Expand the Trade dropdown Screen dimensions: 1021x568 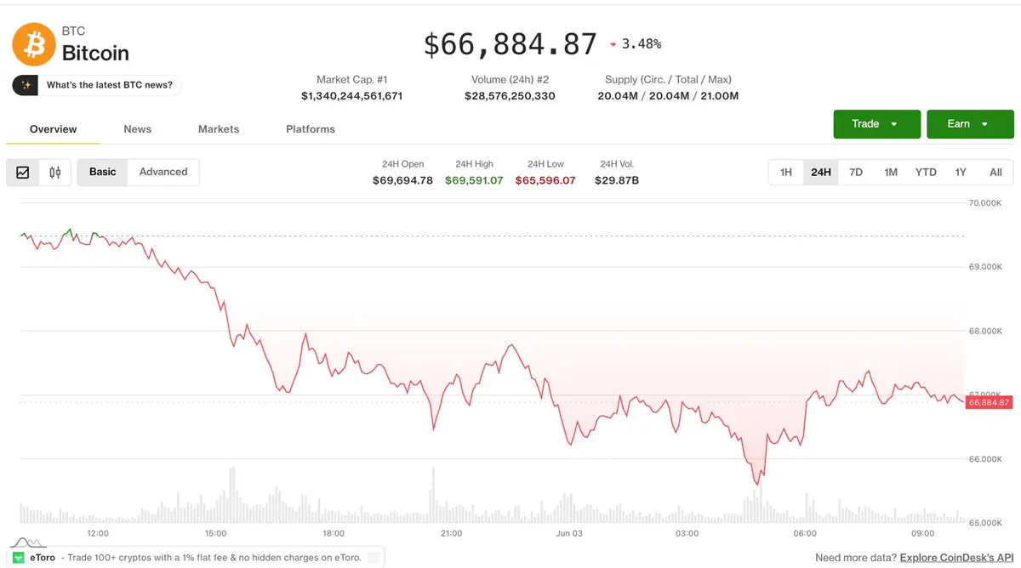coord(877,124)
